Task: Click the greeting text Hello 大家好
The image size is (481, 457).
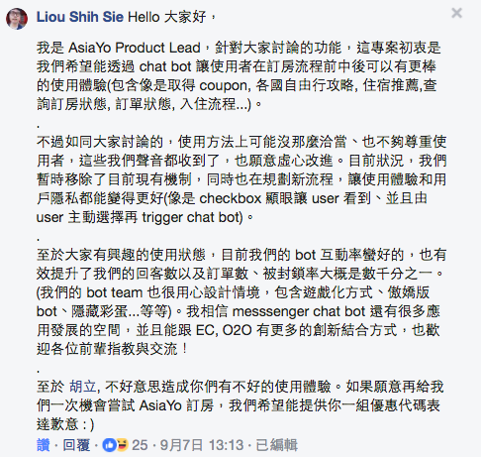Action: (x=167, y=17)
